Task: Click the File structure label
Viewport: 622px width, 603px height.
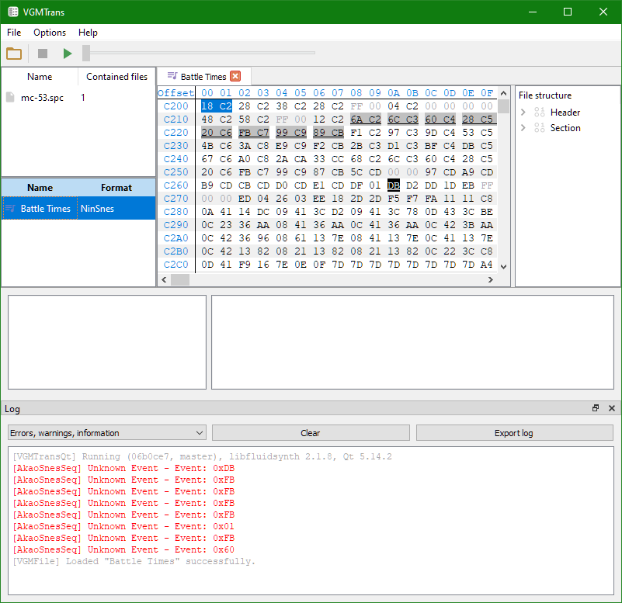Action: [544, 95]
